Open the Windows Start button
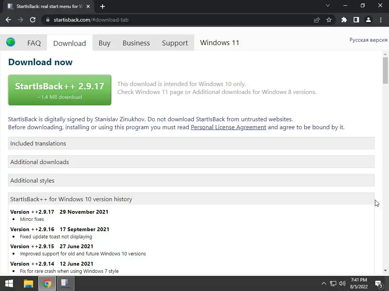 pyautogui.click(x=9, y=283)
